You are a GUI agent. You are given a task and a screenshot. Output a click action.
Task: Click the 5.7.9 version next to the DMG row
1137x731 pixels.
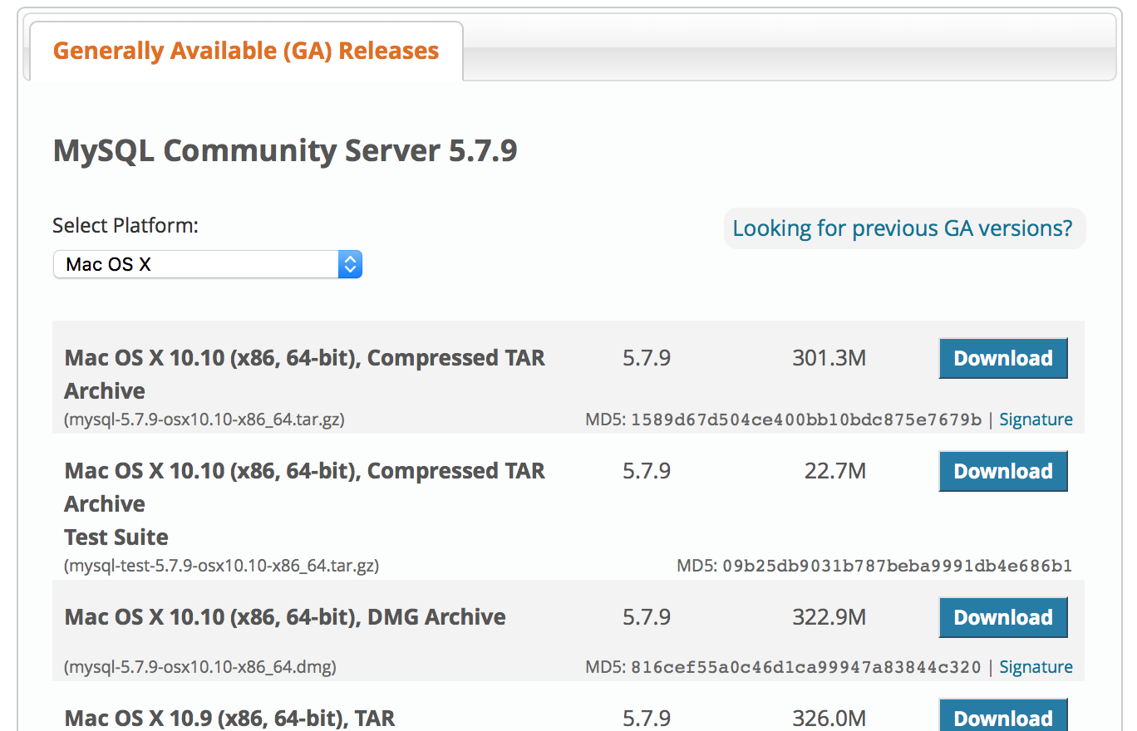tap(646, 617)
